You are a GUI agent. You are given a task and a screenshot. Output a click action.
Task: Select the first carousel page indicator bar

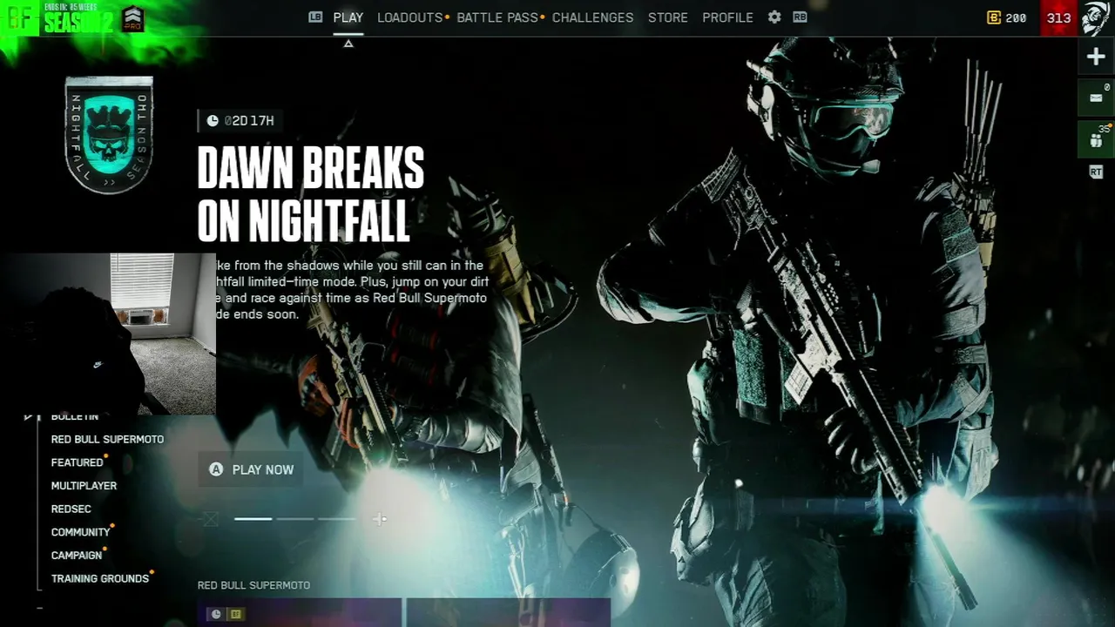pyautogui.click(x=253, y=519)
